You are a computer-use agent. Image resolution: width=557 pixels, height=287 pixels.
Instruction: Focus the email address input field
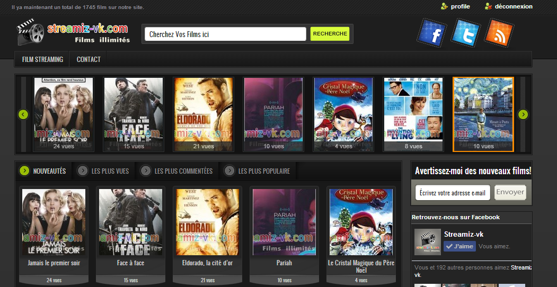click(x=453, y=193)
